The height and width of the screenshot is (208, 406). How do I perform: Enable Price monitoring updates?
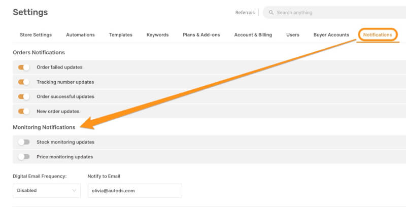(x=24, y=157)
